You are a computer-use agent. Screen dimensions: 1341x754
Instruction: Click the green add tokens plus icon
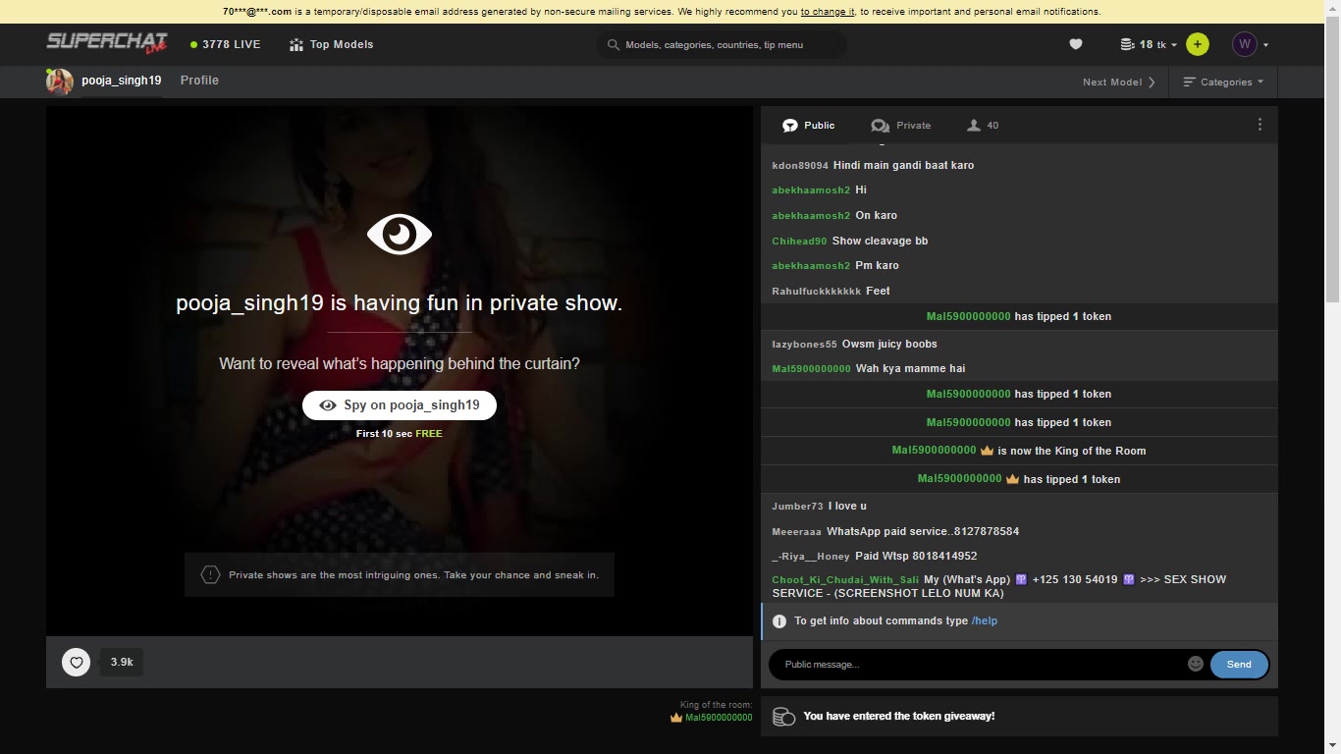click(1197, 44)
